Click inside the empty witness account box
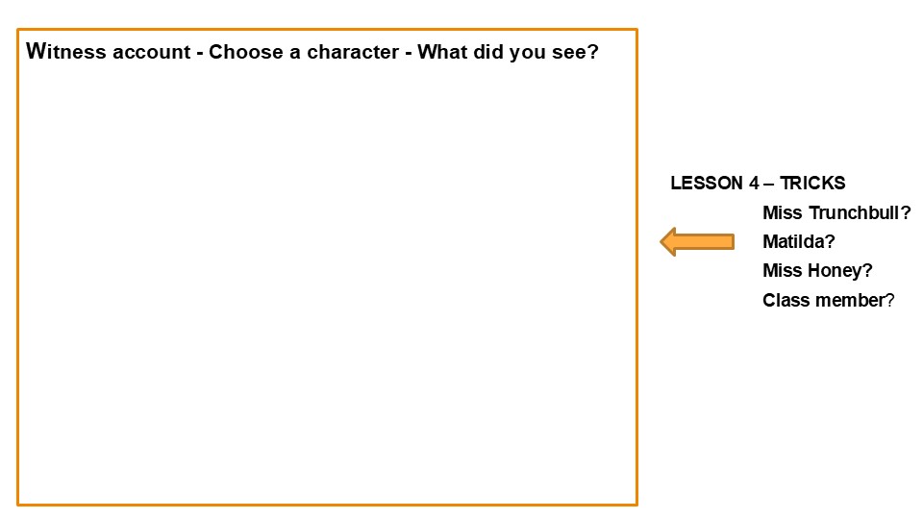 [327, 283]
